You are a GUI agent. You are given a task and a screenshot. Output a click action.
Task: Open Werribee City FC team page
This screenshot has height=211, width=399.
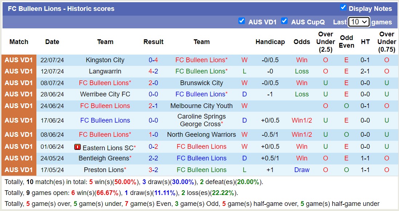105,94
